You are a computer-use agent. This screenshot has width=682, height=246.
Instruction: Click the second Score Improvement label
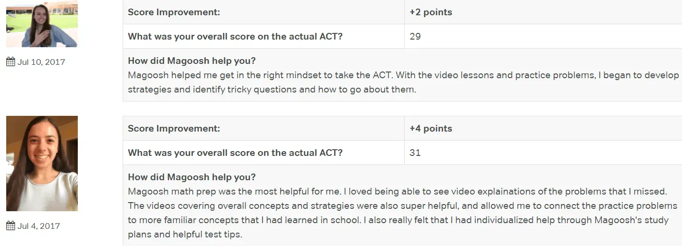point(174,129)
